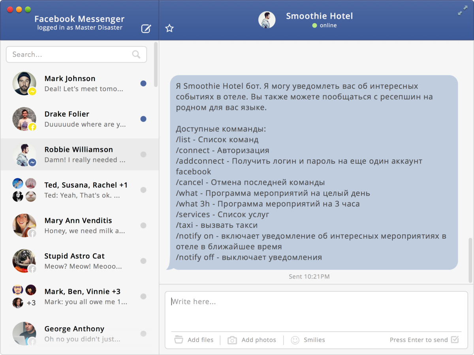
Task: Open the George Anthony conversation
Action: coord(79,334)
